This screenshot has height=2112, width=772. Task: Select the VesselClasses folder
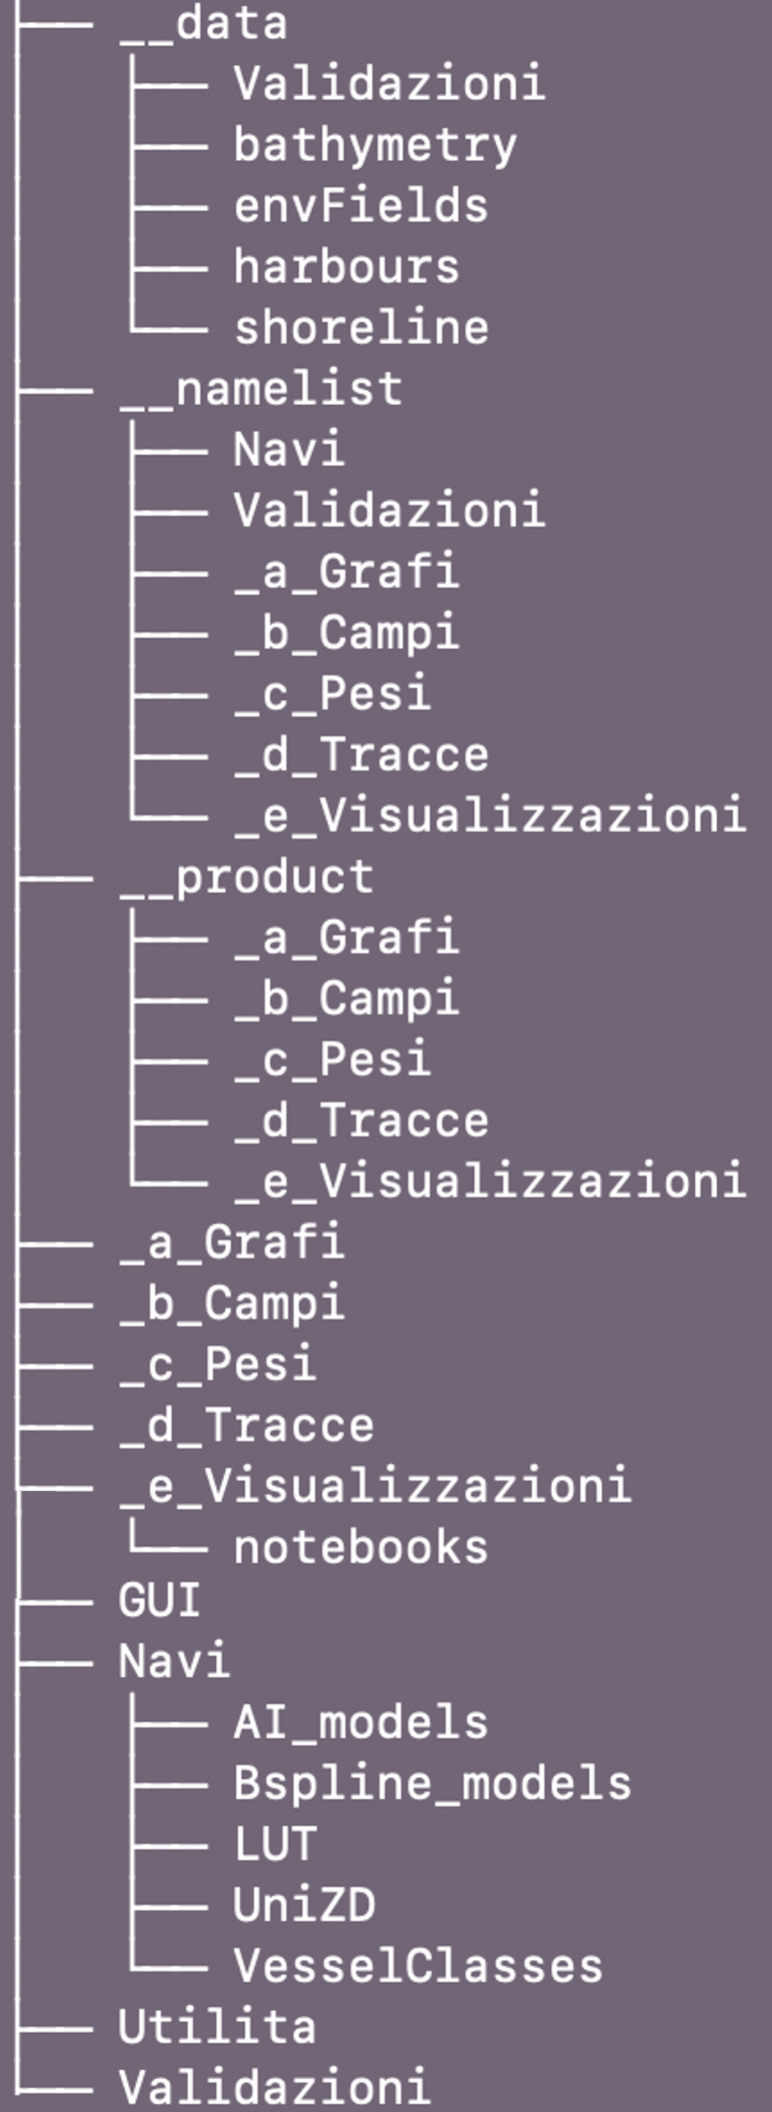418,1966
